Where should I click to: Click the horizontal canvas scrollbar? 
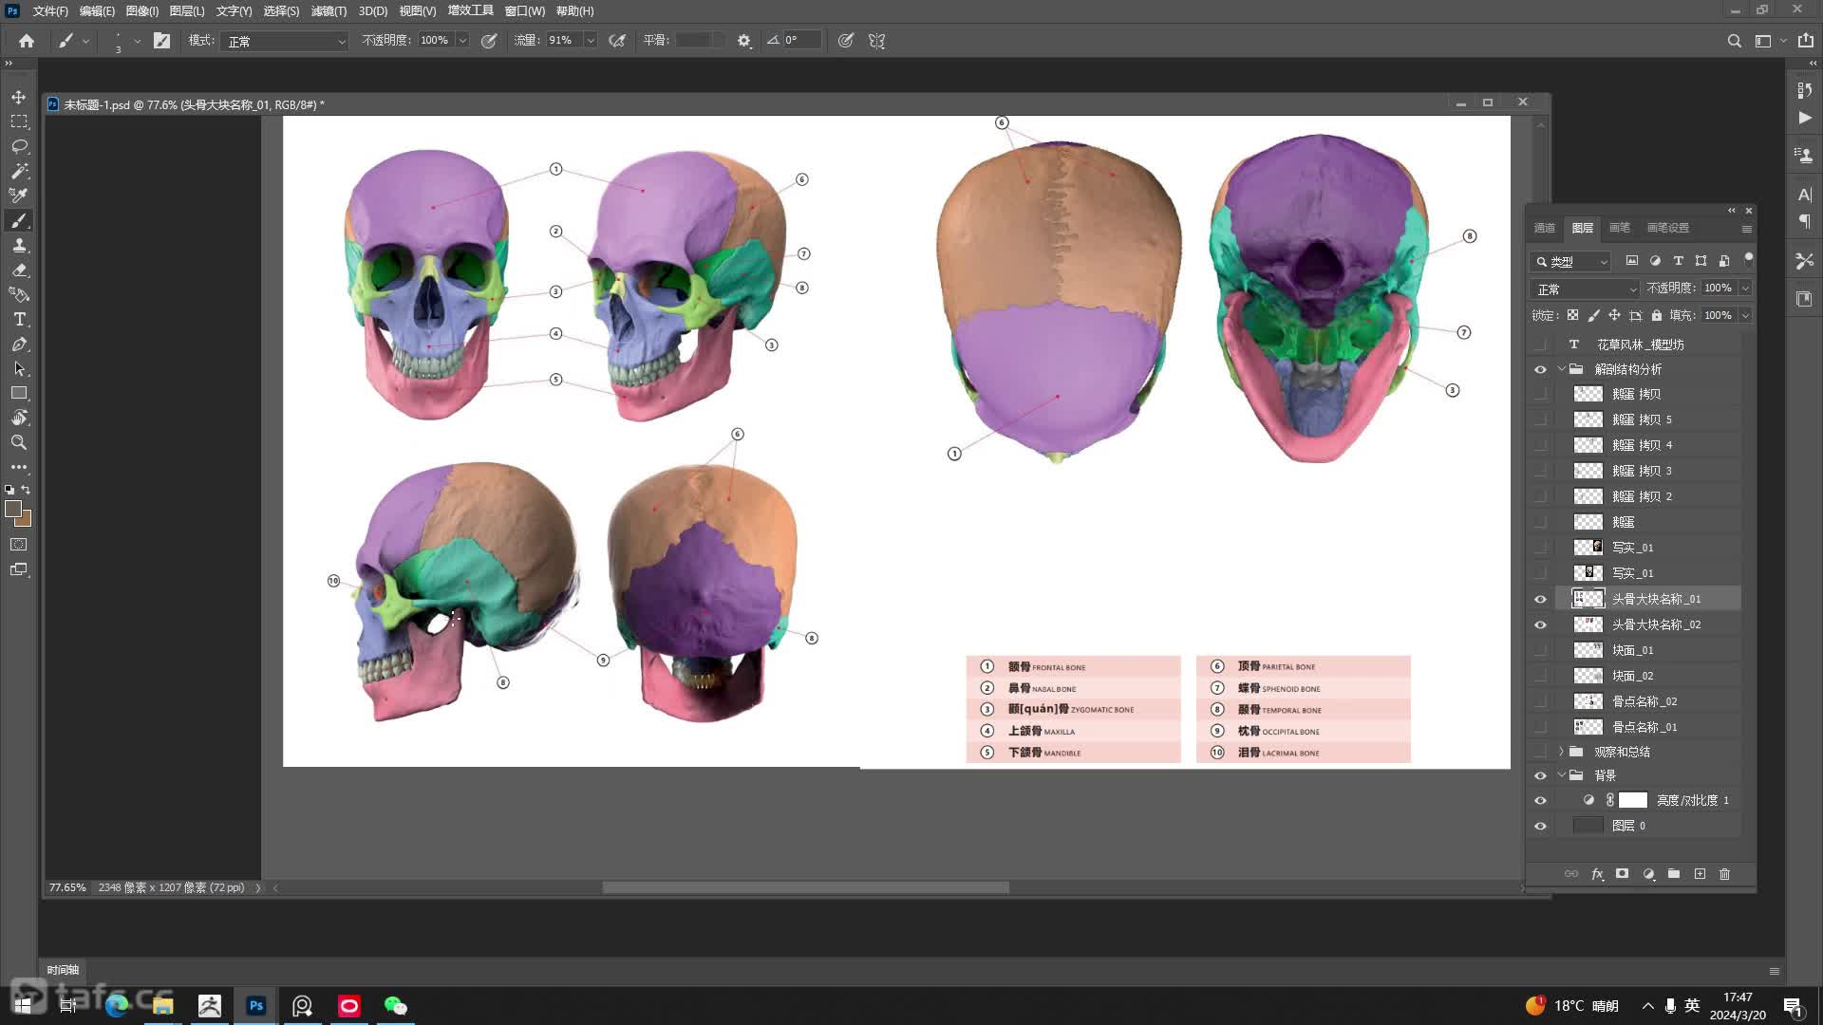pyautogui.click(x=805, y=888)
